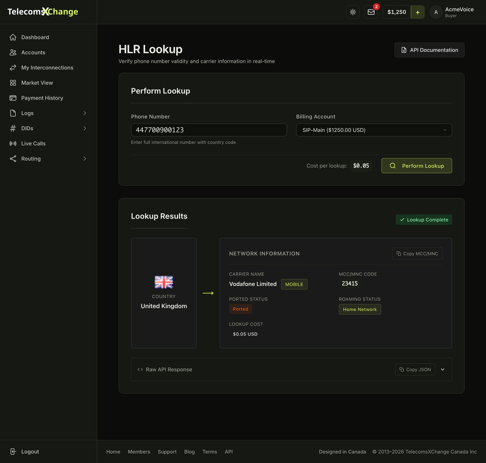The width and height of the screenshot is (486, 463).
Task: Click the DIDs hash icon
Action: tap(13, 128)
